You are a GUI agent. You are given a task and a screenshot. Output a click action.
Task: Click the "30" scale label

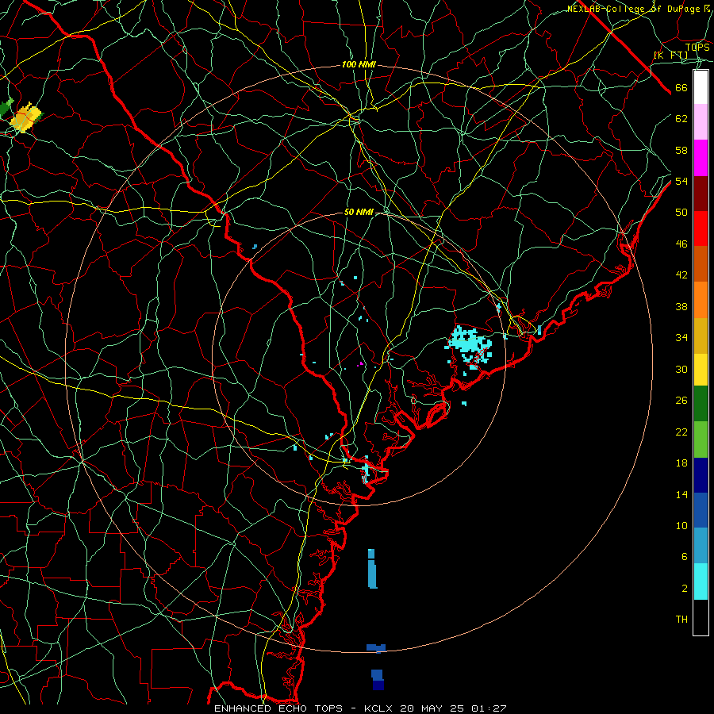[681, 369]
